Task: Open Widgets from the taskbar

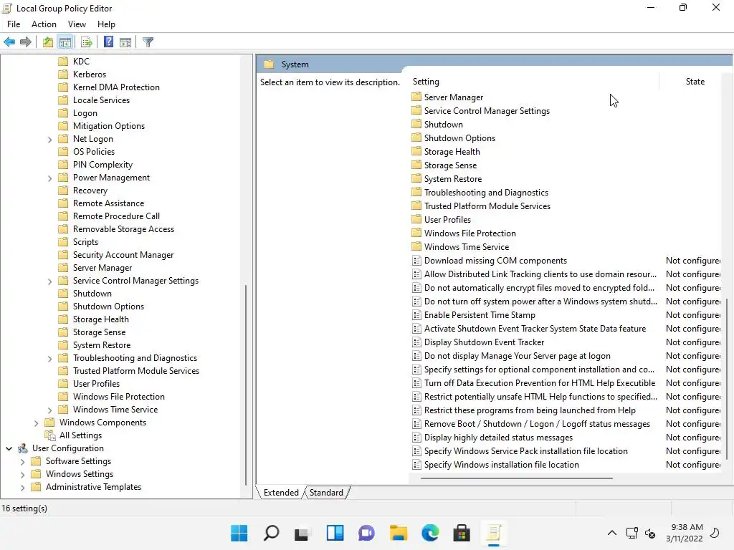Action: coord(335,533)
